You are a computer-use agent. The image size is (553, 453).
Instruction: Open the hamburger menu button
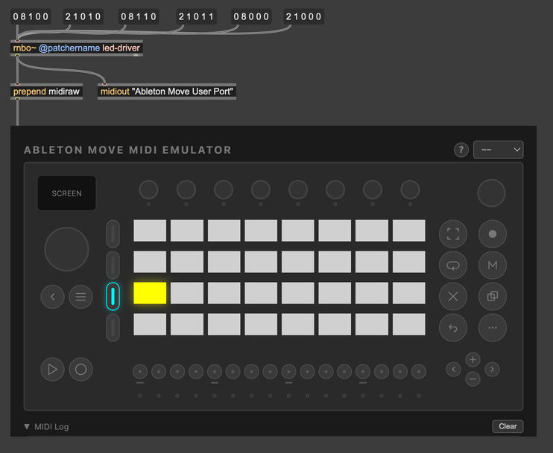80,297
